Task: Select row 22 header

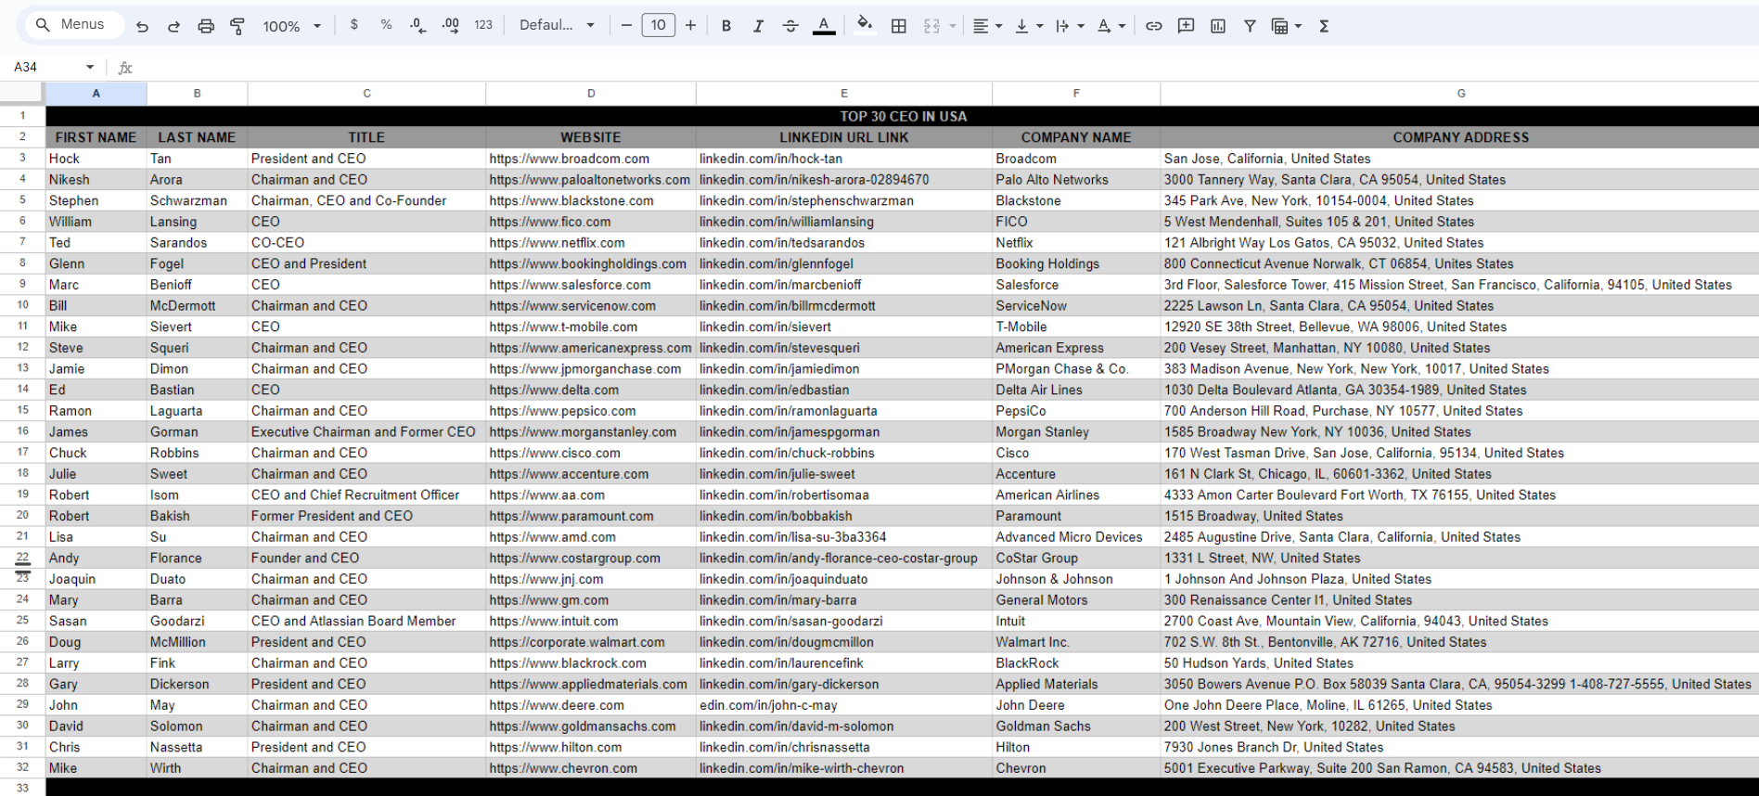Action: click(x=22, y=557)
